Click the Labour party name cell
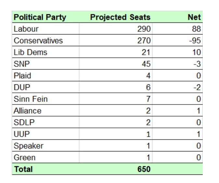219x183 pixels. pos(45,29)
